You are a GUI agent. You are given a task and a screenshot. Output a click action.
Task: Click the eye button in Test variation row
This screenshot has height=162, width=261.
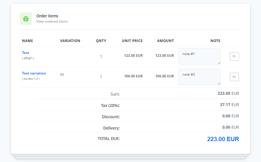(234, 77)
